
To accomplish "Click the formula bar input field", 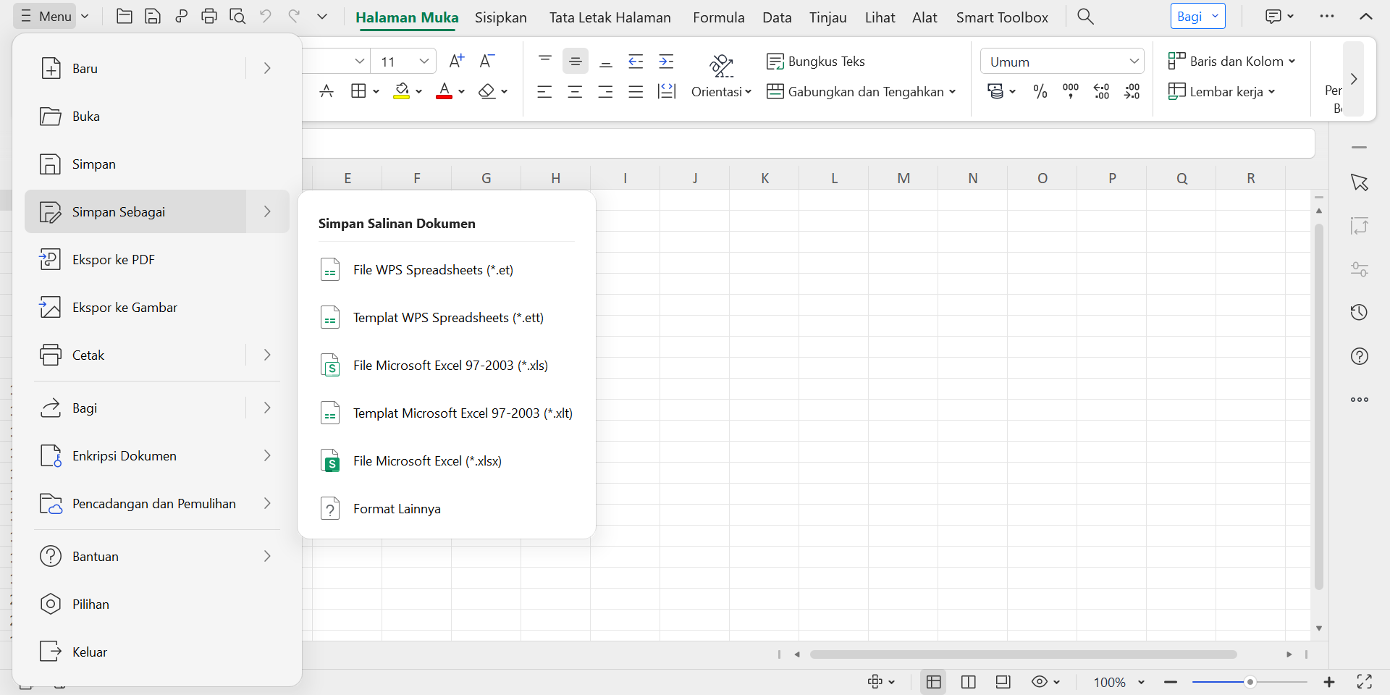I will (x=808, y=143).
